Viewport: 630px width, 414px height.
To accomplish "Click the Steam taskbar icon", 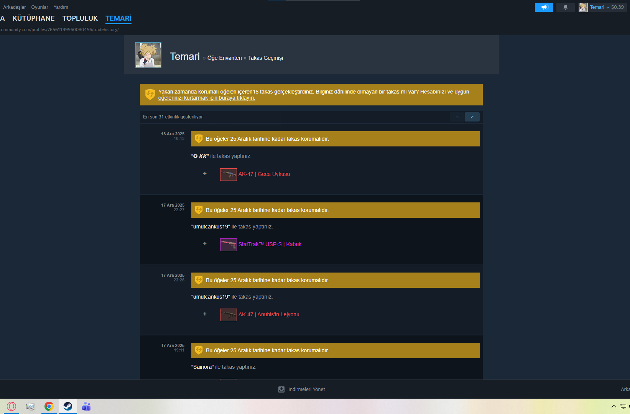I will tap(68, 406).
